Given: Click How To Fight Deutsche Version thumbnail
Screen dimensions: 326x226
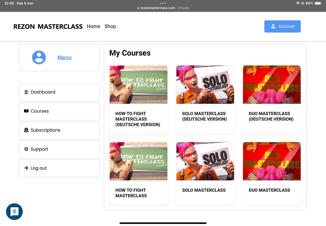Looking at the screenshot, I should (139, 85).
